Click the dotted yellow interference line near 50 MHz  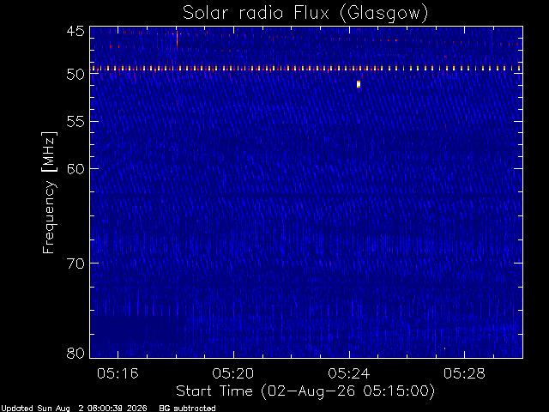point(306,69)
